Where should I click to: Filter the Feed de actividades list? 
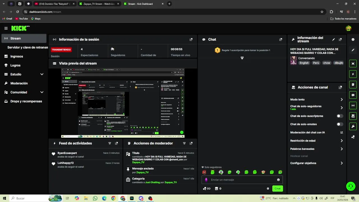[110, 143]
